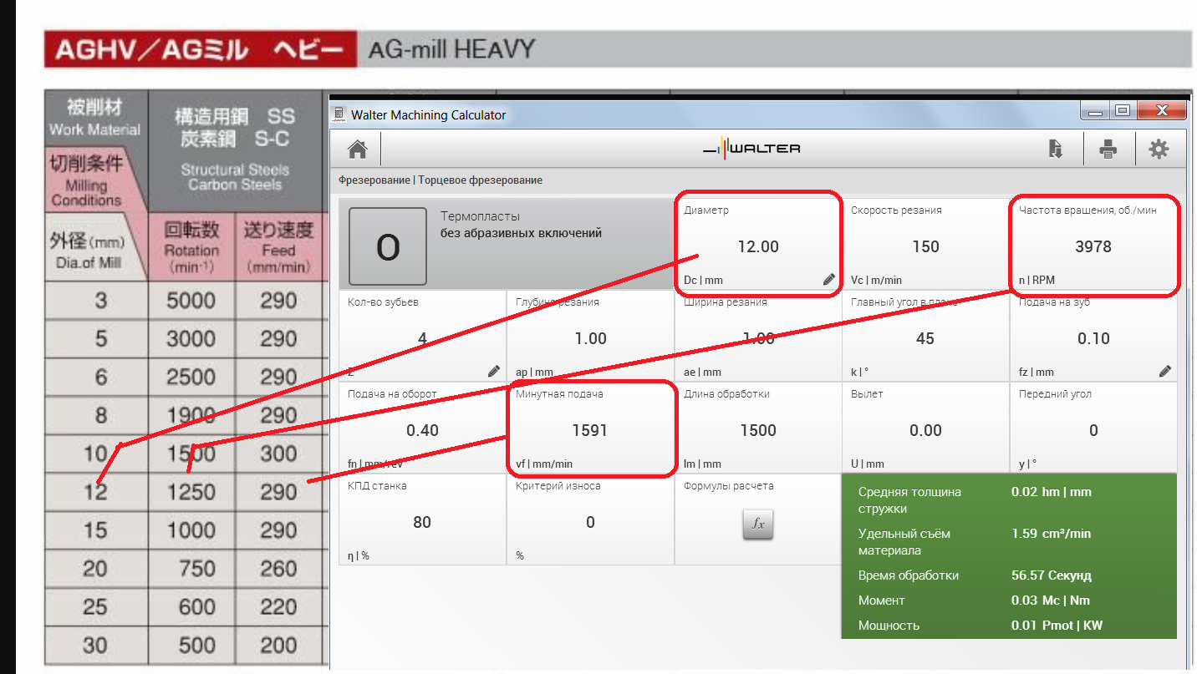The image size is (1197, 674).
Task: Maximize the Walter Machining Calculator window
Action: click(x=1122, y=111)
